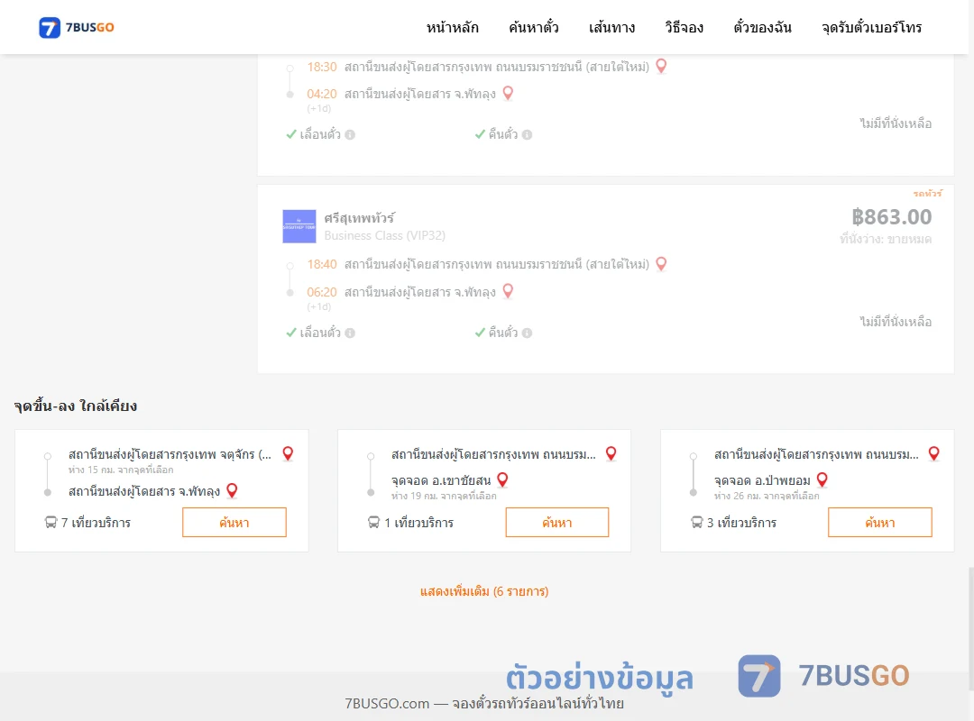Click ห่าง 15 กม. จากจุดที่เลือก text

[x=121, y=470]
